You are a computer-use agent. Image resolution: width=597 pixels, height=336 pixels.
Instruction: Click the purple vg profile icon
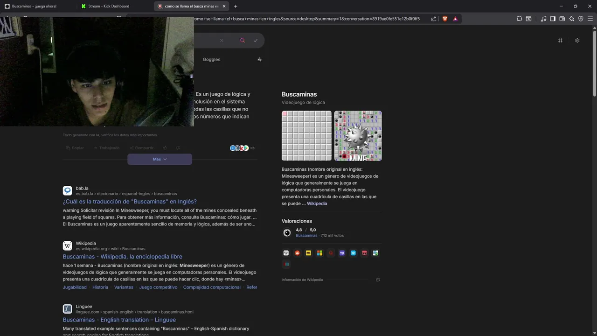[342, 253]
